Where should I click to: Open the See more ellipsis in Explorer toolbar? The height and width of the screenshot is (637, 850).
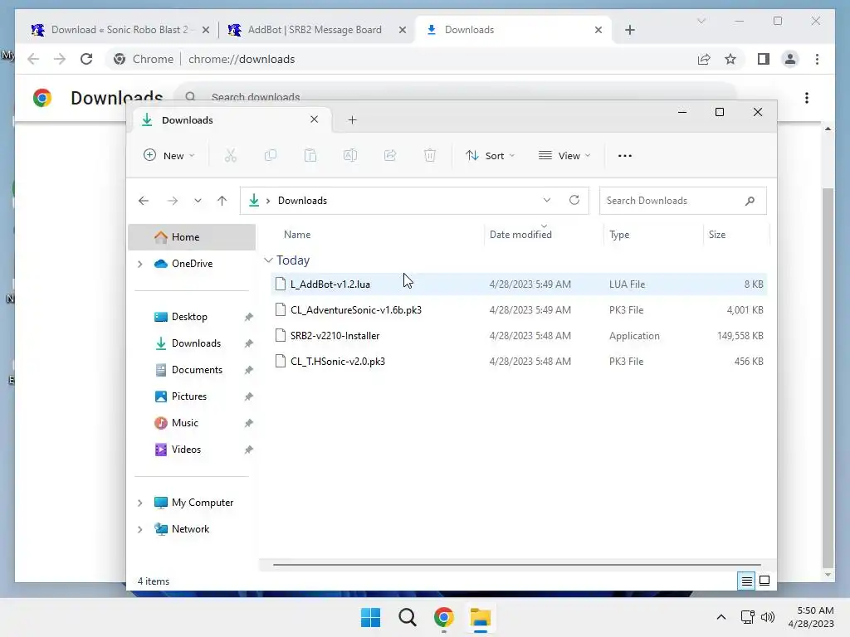click(x=624, y=156)
